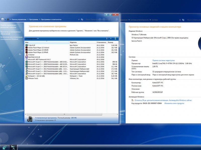The height and width of the screenshot is (150, 201).
Task: Expand the arrow before Система breadcrumb
Action: (150, 20)
